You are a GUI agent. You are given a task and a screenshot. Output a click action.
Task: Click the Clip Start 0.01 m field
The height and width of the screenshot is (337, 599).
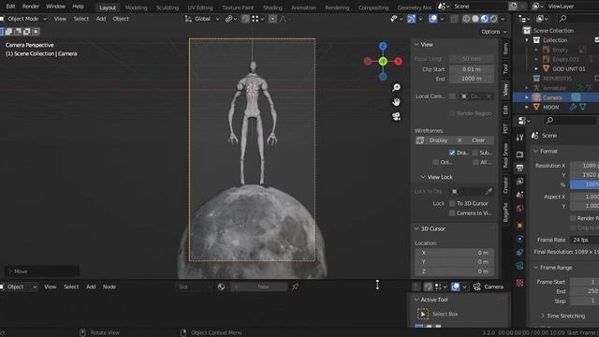click(472, 69)
